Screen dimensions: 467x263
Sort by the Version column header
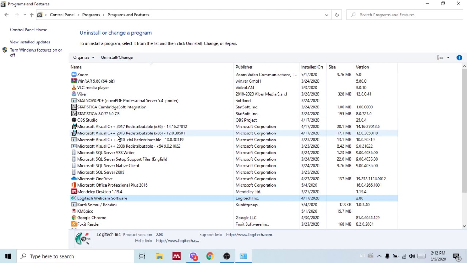pyautogui.click(x=376, y=67)
